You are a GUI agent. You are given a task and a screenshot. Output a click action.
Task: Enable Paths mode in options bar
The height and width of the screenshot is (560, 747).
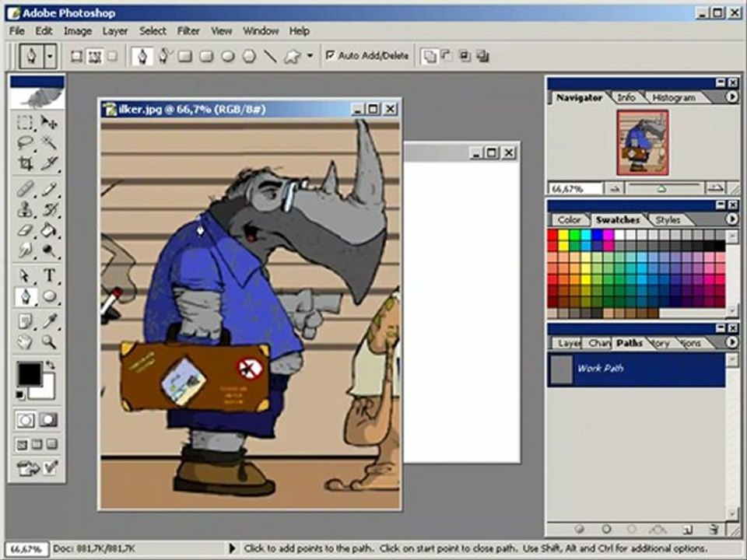pyautogui.click(x=95, y=57)
